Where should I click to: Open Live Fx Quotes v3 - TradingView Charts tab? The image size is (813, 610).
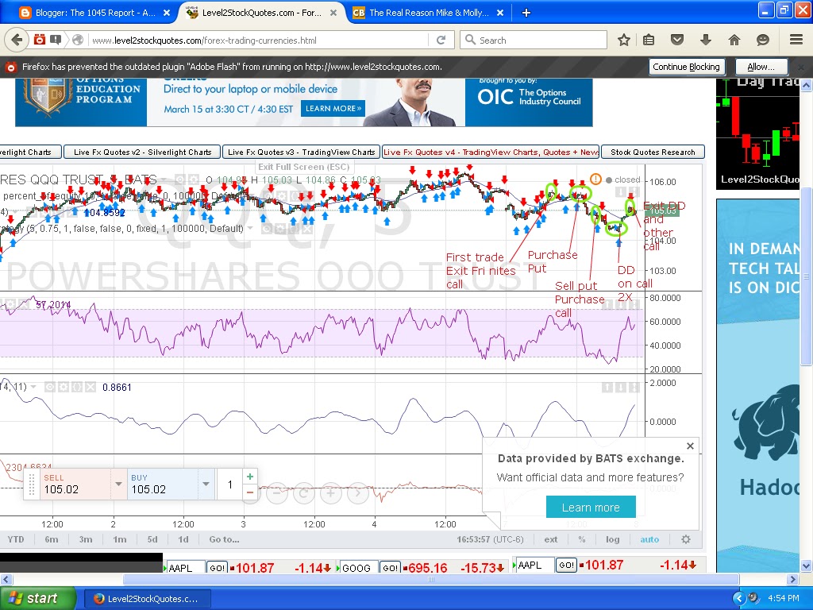(x=301, y=152)
